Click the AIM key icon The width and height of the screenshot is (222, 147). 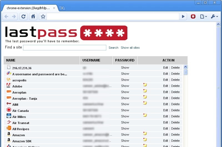pos(9,104)
